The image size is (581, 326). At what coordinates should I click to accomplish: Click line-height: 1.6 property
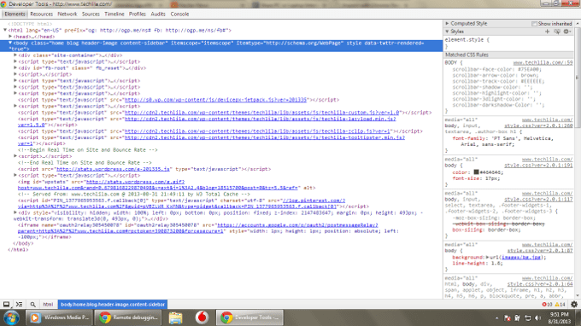pyautogui.click(x=478, y=264)
